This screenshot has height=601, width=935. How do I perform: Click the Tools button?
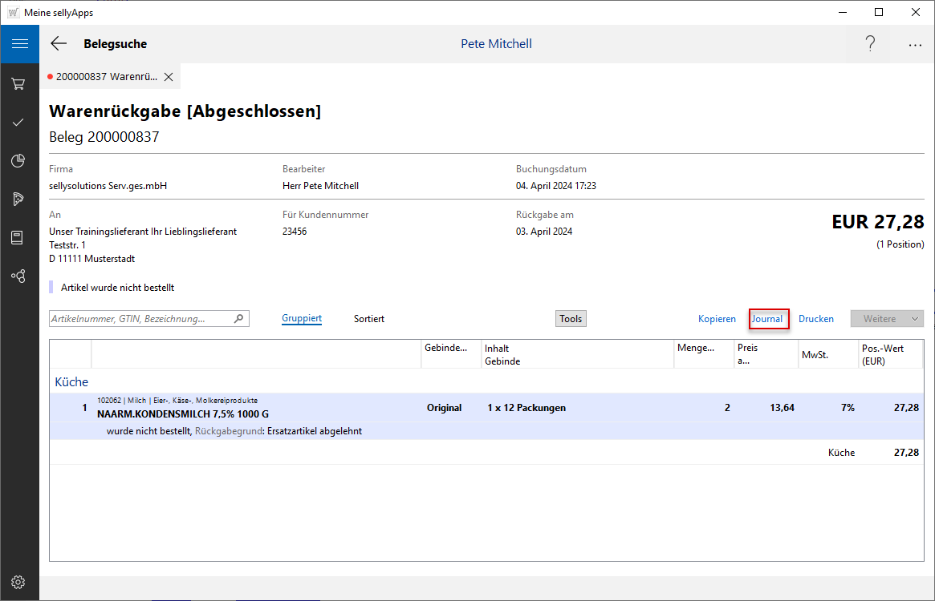tap(571, 319)
